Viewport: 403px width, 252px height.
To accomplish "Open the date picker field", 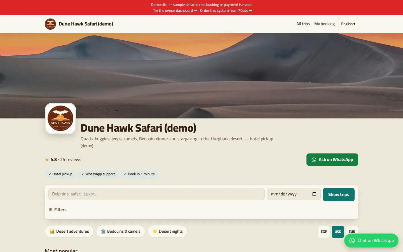I will 294,194.
